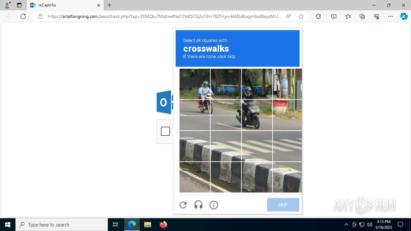Open the volume control tray icon
Image resolution: width=411 pixels, height=231 pixels.
(370, 225)
